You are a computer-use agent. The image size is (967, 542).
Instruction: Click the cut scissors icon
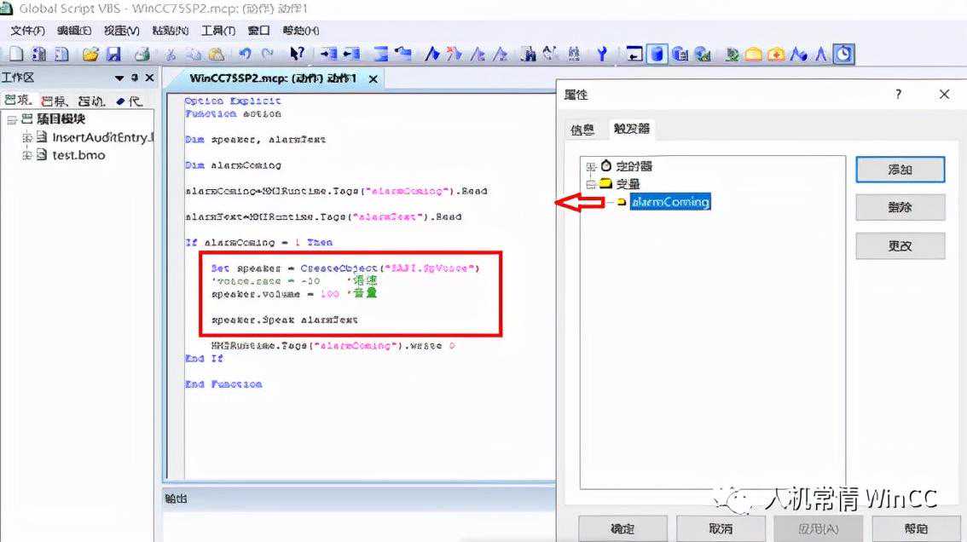[x=171, y=55]
